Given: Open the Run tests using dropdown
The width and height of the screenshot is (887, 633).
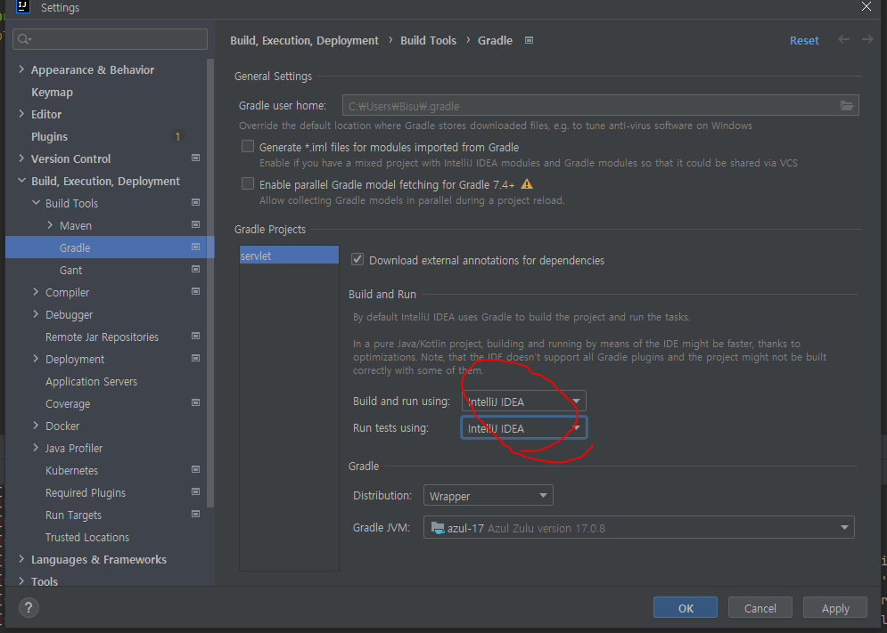Looking at the screenshot, I should (524, 428).
